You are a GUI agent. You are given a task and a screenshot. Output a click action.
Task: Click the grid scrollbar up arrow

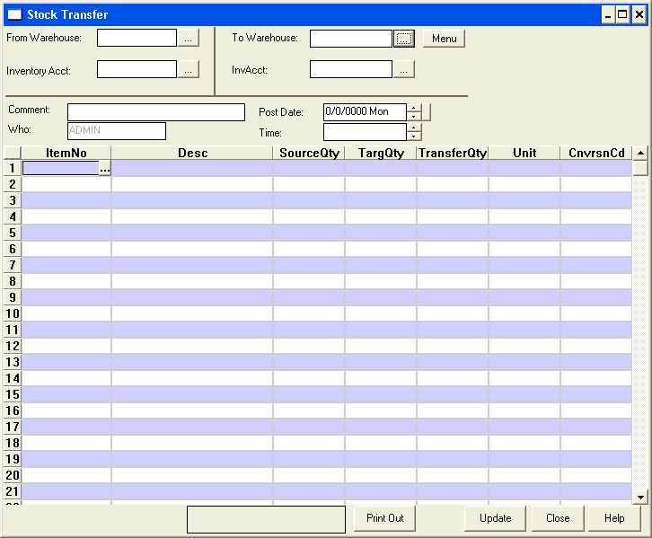[x=640, y=153]
